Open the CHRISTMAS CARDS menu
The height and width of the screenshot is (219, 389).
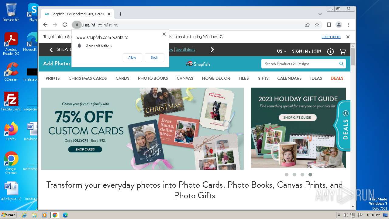pos(88,78)
